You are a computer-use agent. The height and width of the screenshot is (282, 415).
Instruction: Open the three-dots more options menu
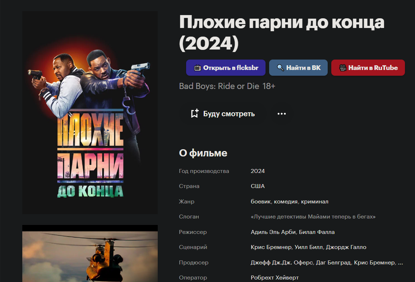[x=282, y=114]
